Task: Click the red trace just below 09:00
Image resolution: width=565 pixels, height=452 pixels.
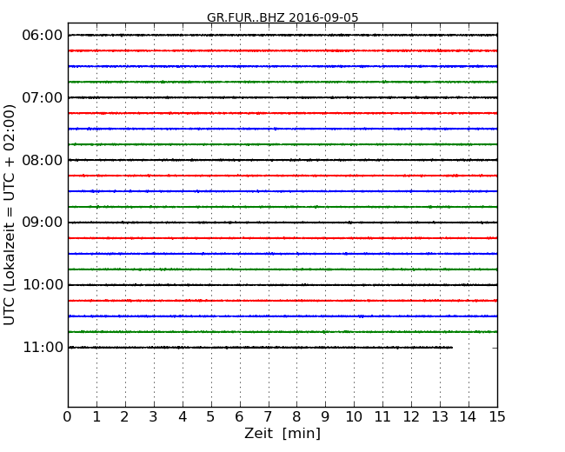Action: point(282,238)
